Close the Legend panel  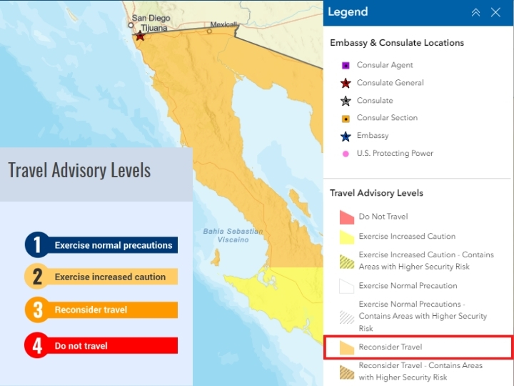coord(495,12)
